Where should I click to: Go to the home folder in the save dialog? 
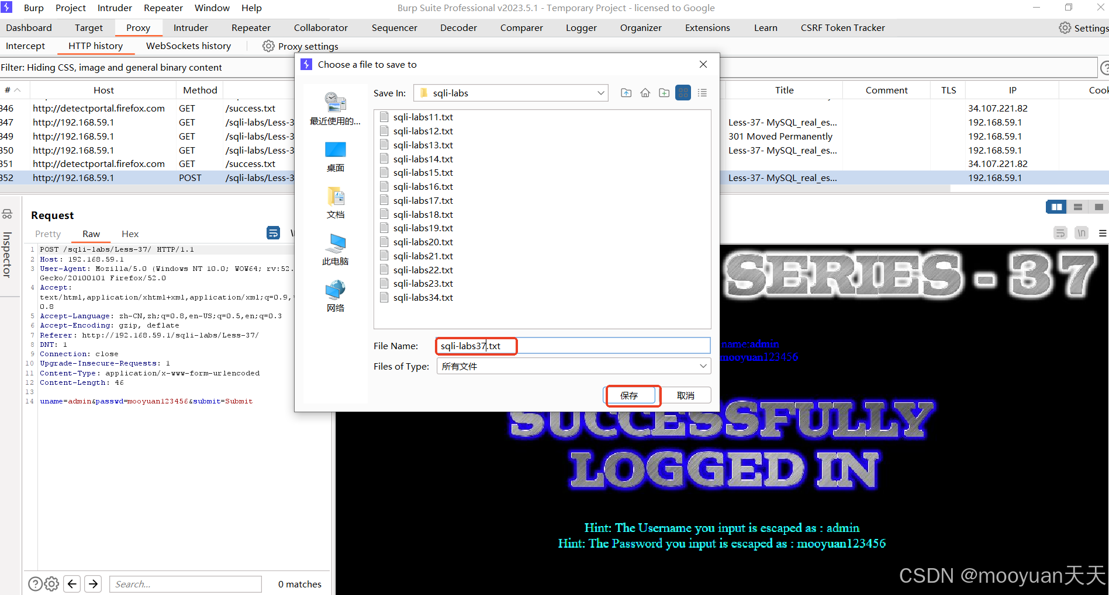pyautogui.click(x=645, y=93)
